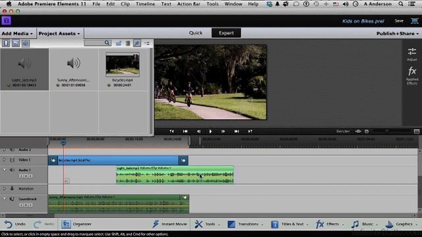Viewport: 422px width, 237px height.
Task: Click the fit to visible timeline icon
Action: 358,132
